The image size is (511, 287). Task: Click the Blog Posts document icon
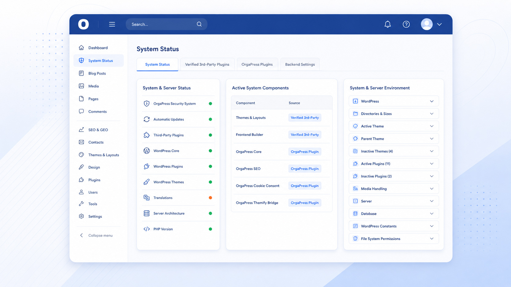[x=81, y=73]
